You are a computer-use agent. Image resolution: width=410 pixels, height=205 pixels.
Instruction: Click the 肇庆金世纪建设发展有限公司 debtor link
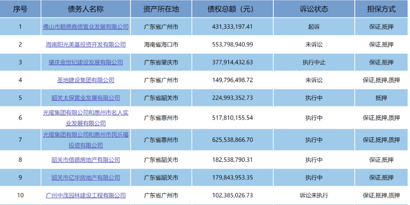(85, 63)
